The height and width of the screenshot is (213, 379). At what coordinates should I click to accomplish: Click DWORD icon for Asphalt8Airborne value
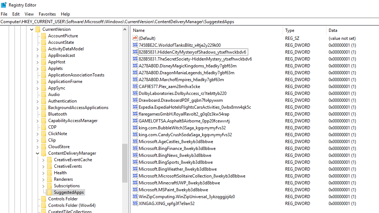click(135, 121)
